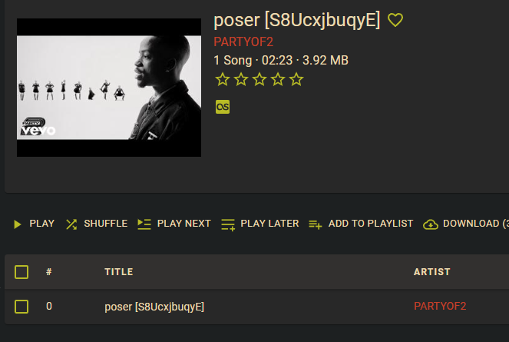Click the poser album cover thumbnail
The image size is (509, 342).
(x=109, y=88)
